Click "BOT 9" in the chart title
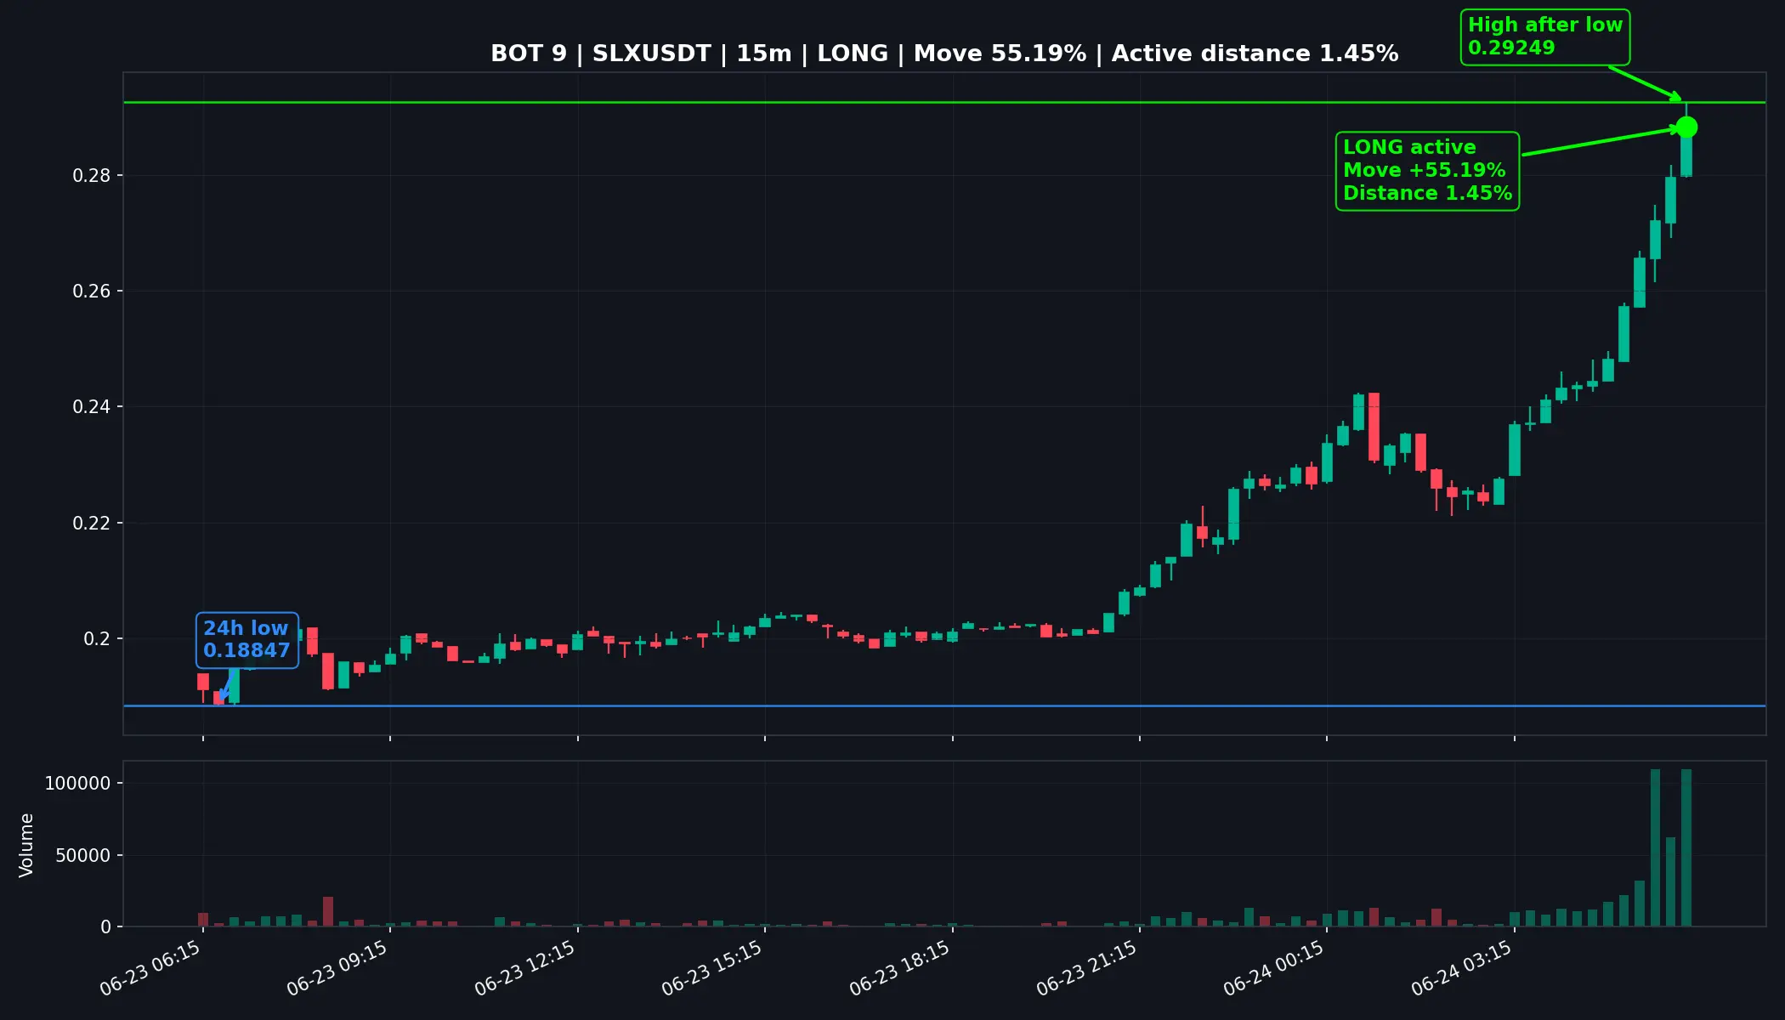The width and height of the screenshot is (1785, 1020). [529, 54]
